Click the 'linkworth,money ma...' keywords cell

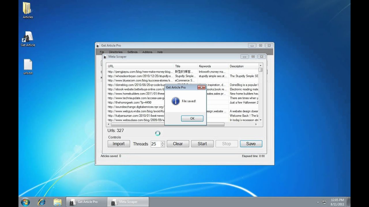[x=213, y=72]
